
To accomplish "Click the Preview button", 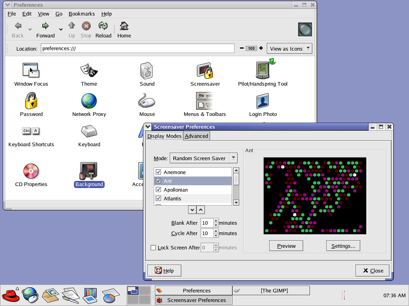I will [286, 246].
